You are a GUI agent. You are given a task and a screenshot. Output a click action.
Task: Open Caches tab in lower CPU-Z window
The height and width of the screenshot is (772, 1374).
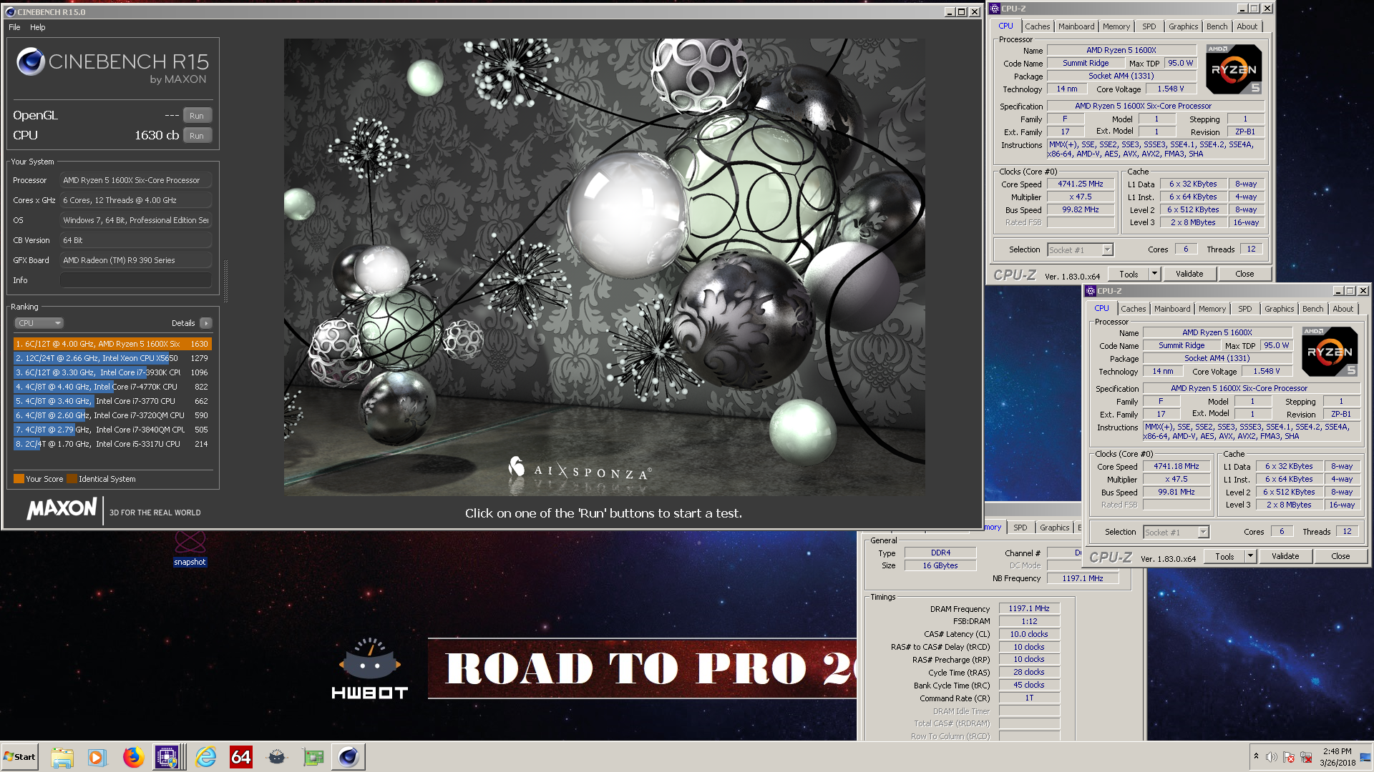click(1133, 309)
